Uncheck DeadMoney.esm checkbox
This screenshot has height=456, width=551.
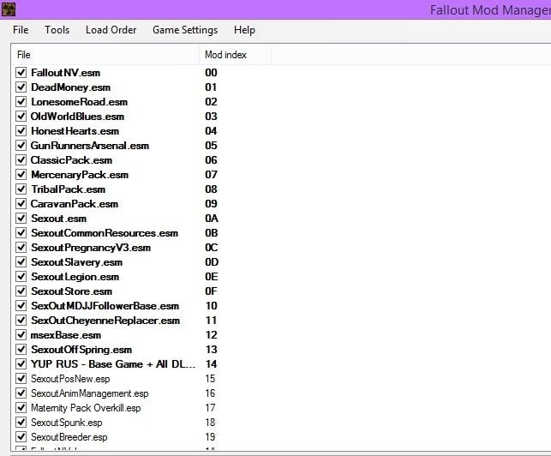[x=21, y=87]
